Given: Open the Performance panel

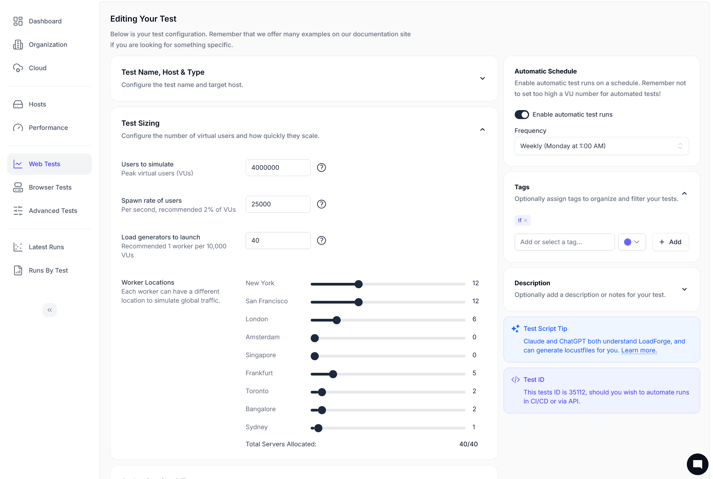Looking at the screenshot, I should tap(48, 127).
